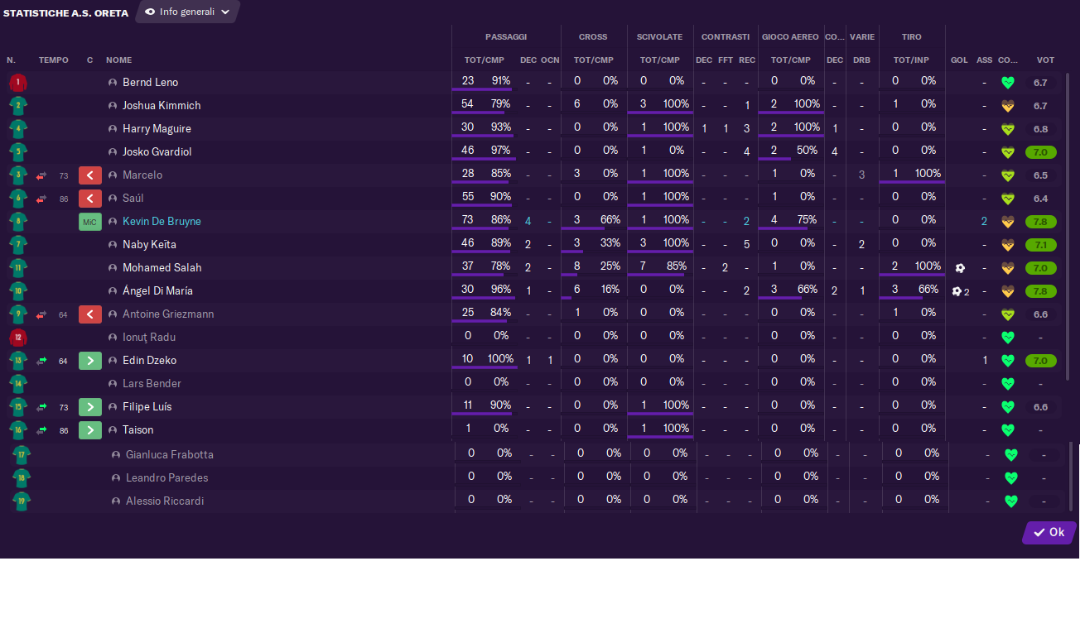Viewport: 1085px width, 633px height.
Task: Click Kevin De Bruyne's 66% cross completion
Action: pos(610,220)
